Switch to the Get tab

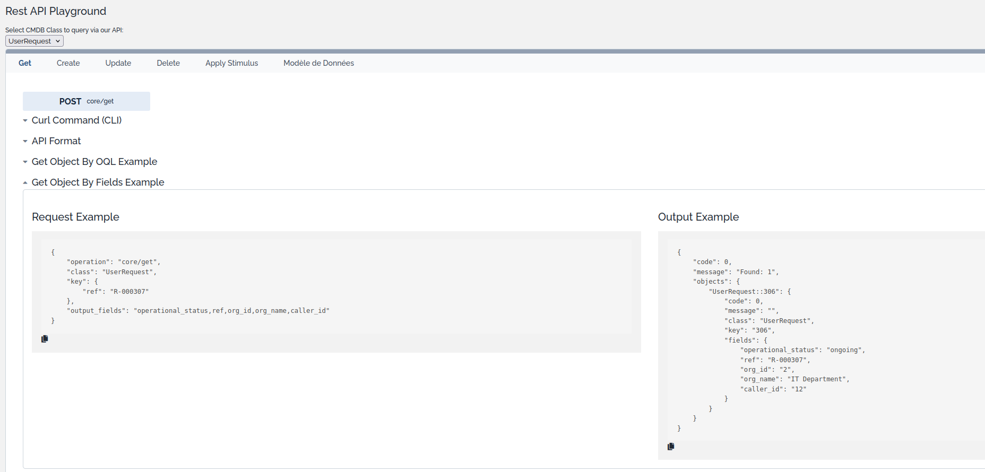pos(25,63)
